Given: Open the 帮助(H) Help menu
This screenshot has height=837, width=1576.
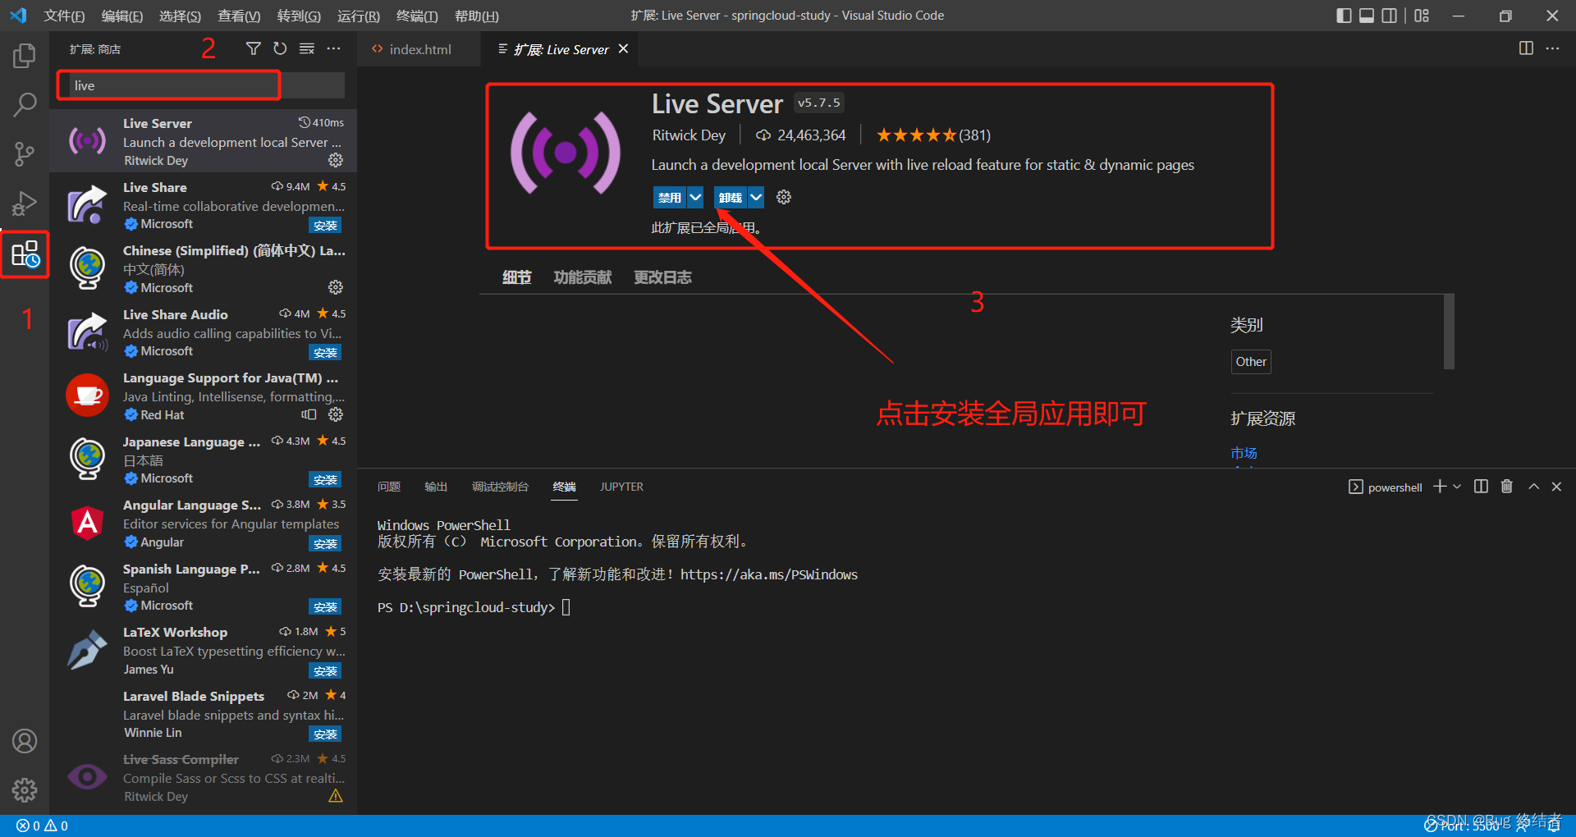Looking at the screenshot, I should pos(476,16).
